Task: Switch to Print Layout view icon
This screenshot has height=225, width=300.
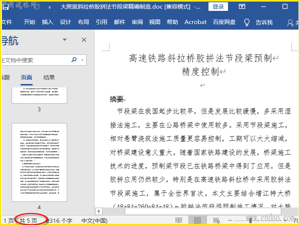Action: click(x=197, y=220)
